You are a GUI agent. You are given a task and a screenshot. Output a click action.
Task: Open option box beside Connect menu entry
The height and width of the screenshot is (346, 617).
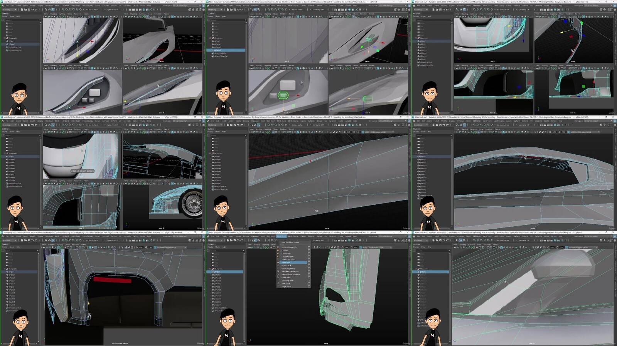309,251
